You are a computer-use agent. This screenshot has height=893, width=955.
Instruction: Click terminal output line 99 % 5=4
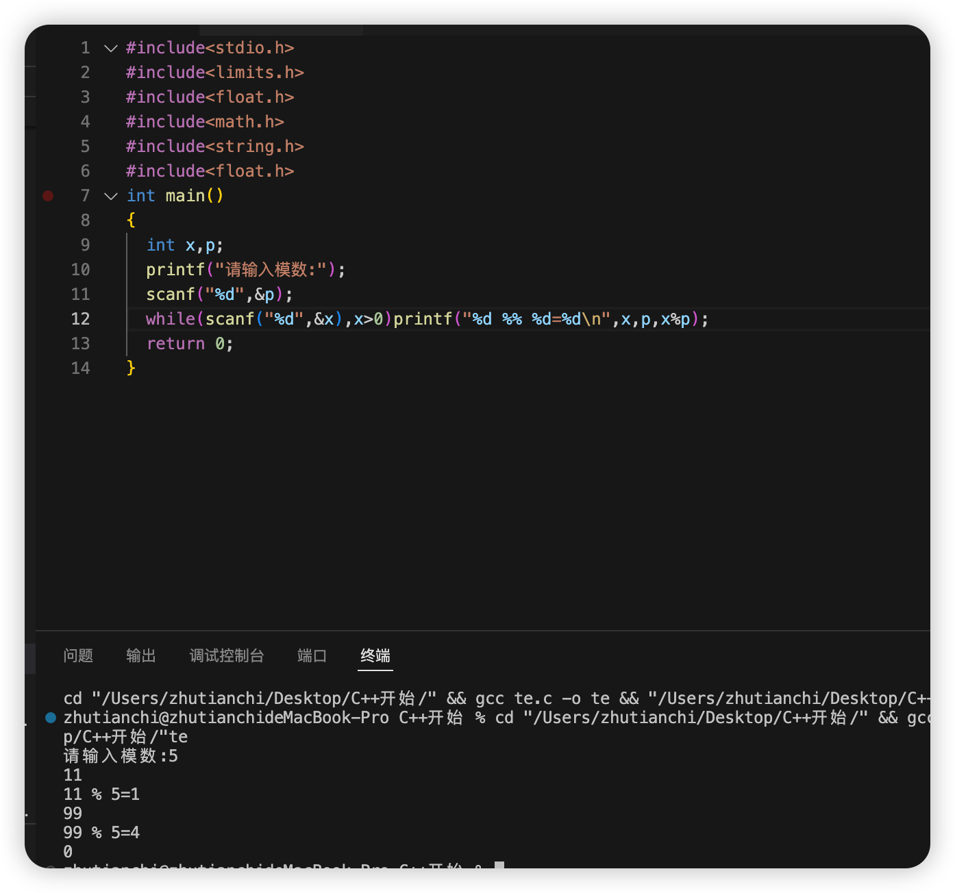click(x=101, y=833)
